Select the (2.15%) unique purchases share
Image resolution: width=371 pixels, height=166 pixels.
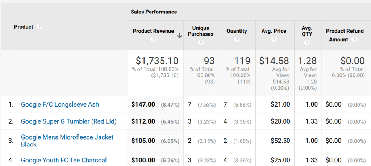207,141
